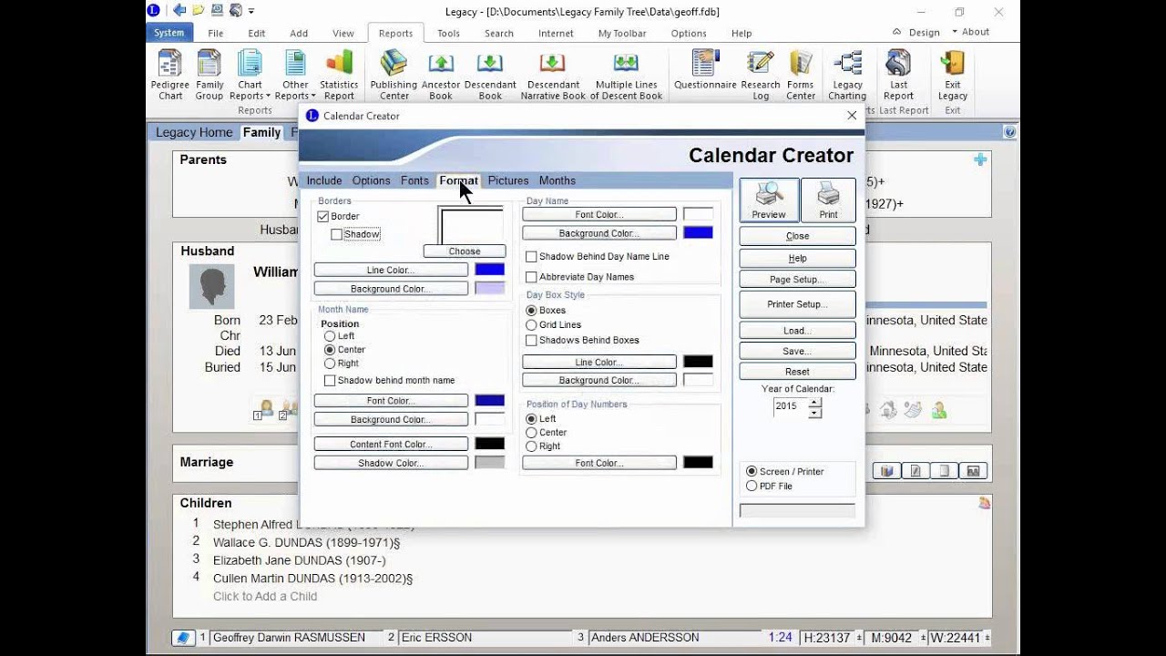Click the Preview button with magnifier icon
The image size is (1166, 656).
(769, 200)
